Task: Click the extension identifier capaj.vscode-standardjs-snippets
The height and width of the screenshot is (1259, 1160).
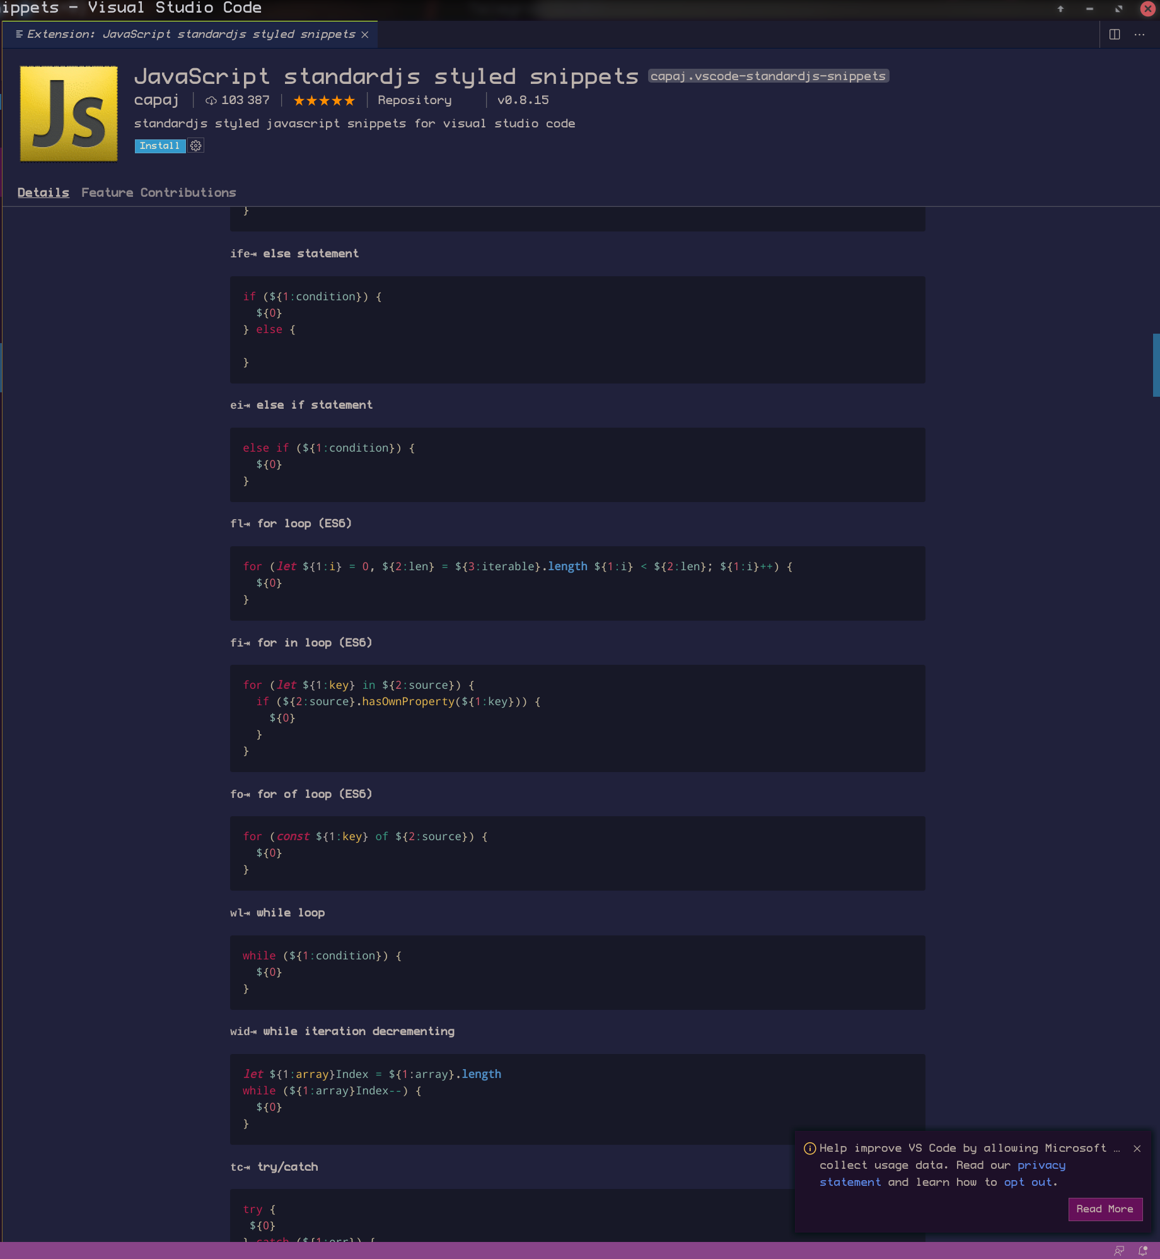Action: (768, 76)
